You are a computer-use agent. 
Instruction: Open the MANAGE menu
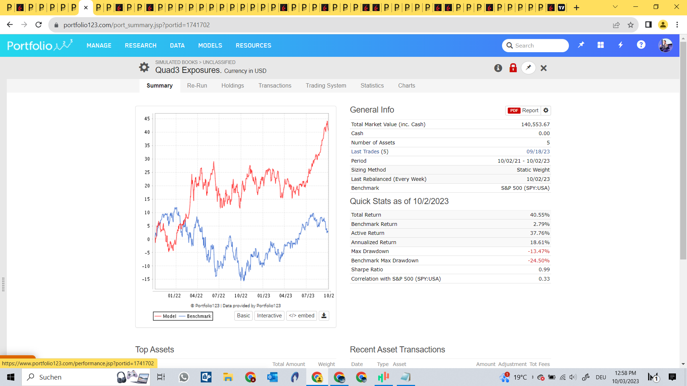click(x=99, y=45)
